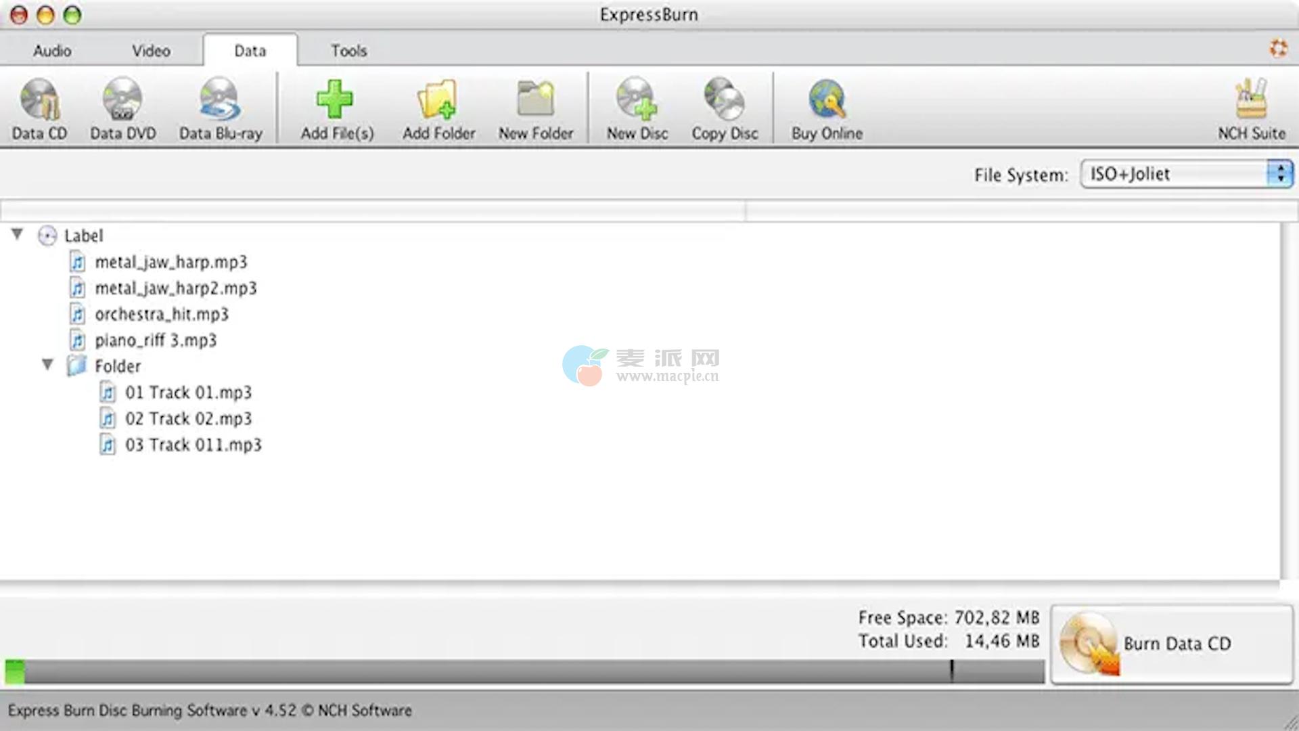The height and width of the screenshot is (731, 1299).
Task: Choose the Data Blu-ray disc type
Action: [221, 108]
